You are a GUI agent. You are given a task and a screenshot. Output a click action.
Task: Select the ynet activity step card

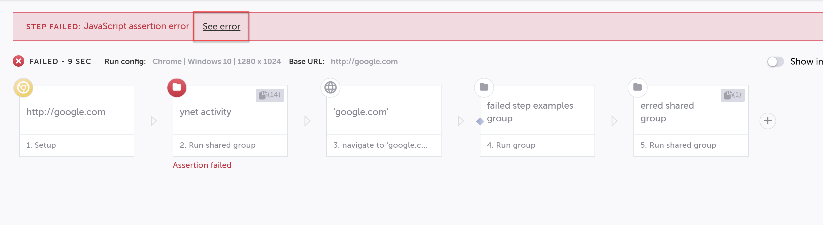click(x=230, y=112)
